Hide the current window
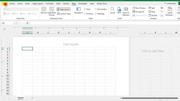Image resolution: width=180 pixels, height=101 pixels. 152,12
